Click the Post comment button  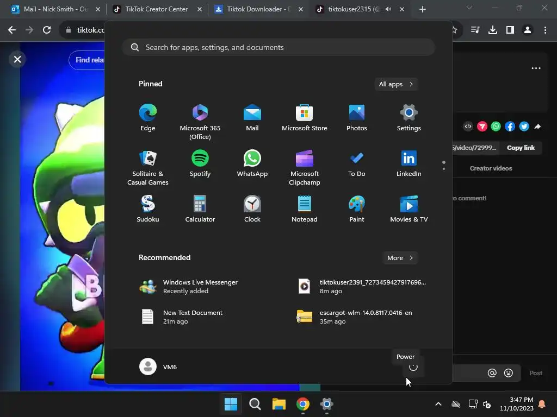[536, 373]
